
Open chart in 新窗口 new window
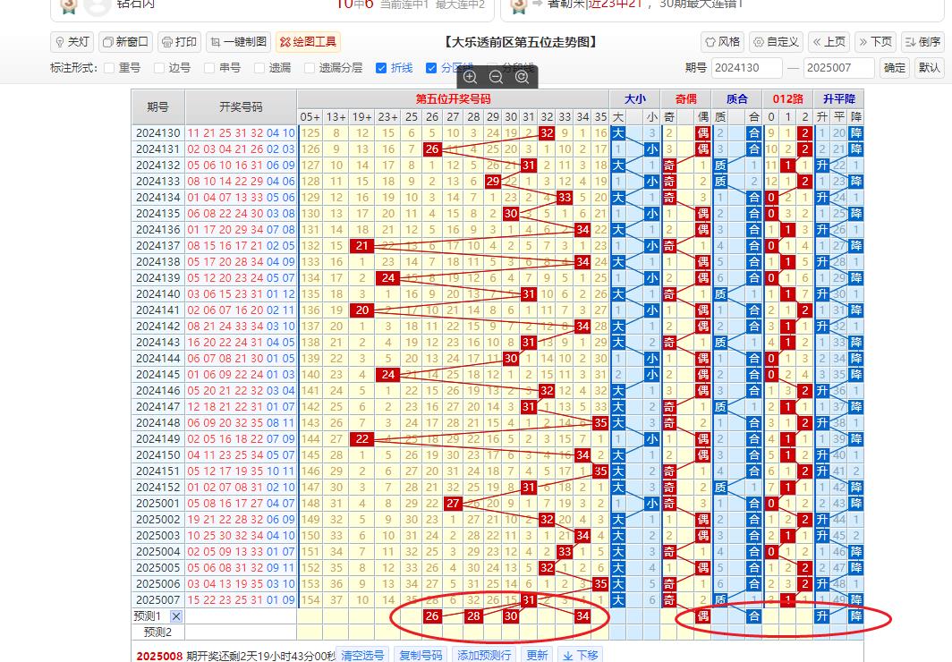click(125, 42)
